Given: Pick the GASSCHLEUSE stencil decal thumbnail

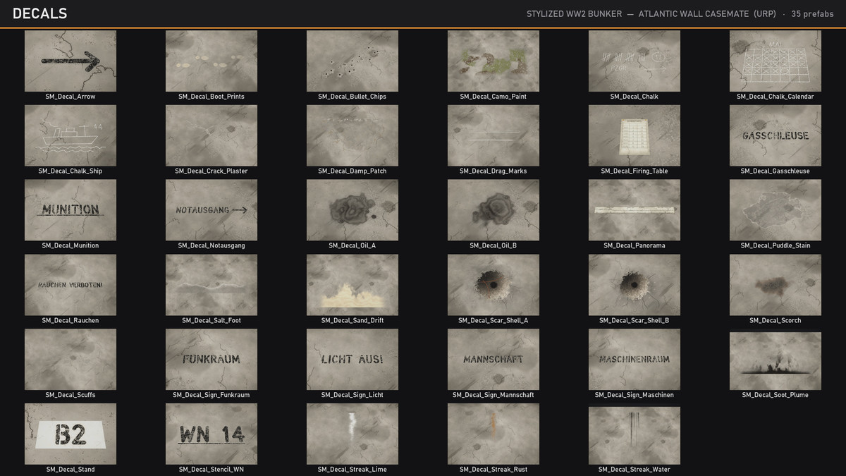Looking at the screenshot, I should click(775, 135).
